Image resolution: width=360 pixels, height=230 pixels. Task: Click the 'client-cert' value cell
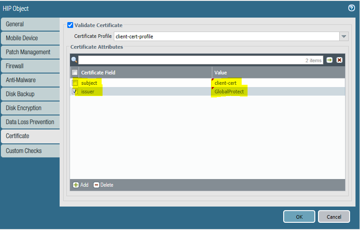click(279, 83)
